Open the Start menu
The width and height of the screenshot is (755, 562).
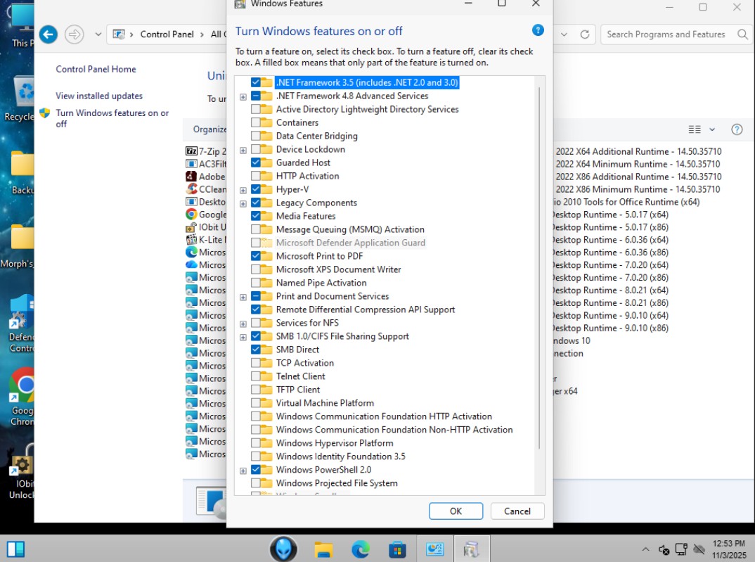click(x=15, y=549)
